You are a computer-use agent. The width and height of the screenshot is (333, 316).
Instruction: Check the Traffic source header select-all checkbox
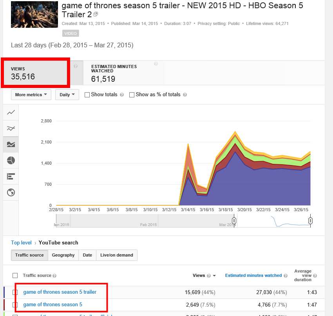pos(15,275)
